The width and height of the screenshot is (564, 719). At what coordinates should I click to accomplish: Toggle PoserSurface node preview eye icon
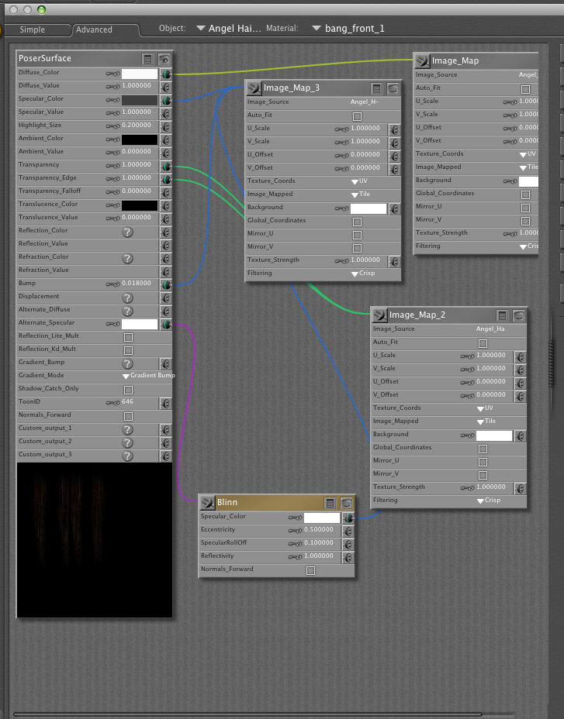(x=164, y=59)
